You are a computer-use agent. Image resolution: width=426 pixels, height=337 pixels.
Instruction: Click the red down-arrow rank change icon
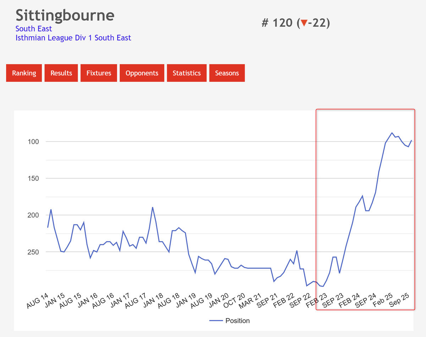click(x=304, y=23)
